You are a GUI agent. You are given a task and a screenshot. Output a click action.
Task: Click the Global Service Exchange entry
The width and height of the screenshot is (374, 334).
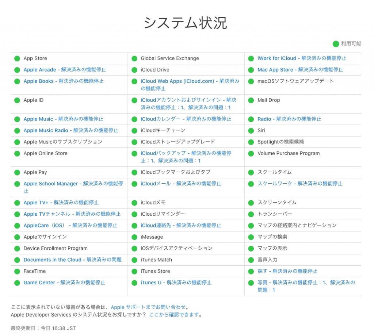click(x=169, y=58)
